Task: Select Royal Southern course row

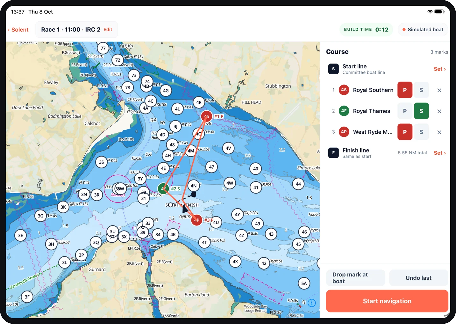Action: tap(387, 90)
